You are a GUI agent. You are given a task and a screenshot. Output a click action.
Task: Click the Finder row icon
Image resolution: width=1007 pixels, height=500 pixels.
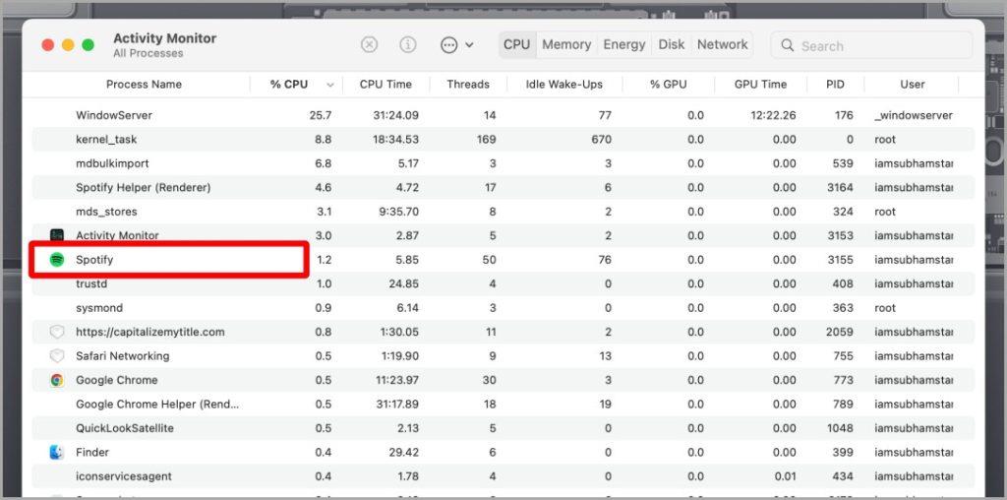57,453
